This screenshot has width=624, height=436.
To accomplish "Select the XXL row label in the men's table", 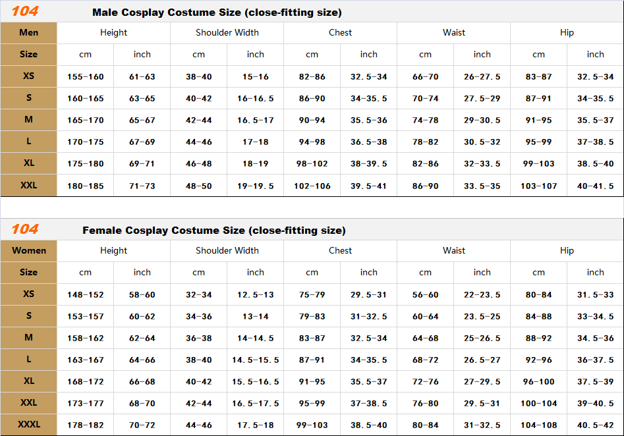I will [x=28, y=186].
